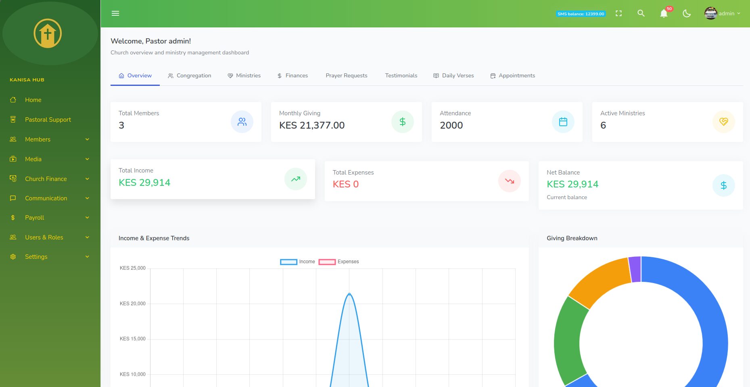The width and height of the screenshot is (750, 387).
Task: Expand the Members submenu chevron
Action: (x=87, y=139)
